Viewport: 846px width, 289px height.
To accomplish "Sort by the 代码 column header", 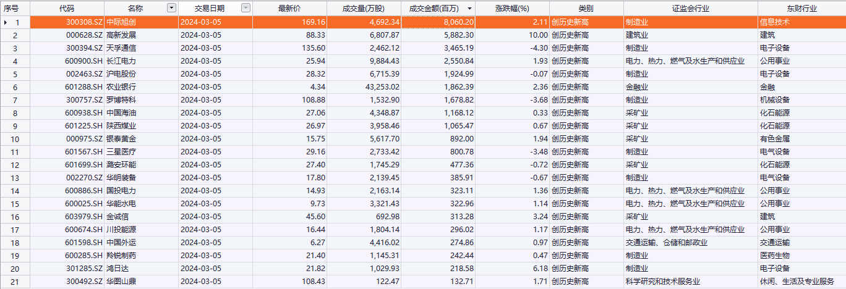I will point(67,9).
